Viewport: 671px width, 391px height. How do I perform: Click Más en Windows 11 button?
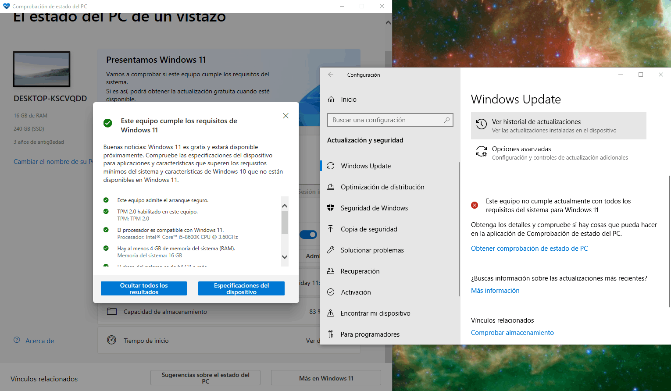click(326, 378)
